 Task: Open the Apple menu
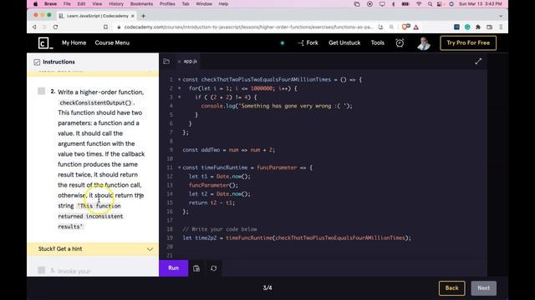[35, 4]
